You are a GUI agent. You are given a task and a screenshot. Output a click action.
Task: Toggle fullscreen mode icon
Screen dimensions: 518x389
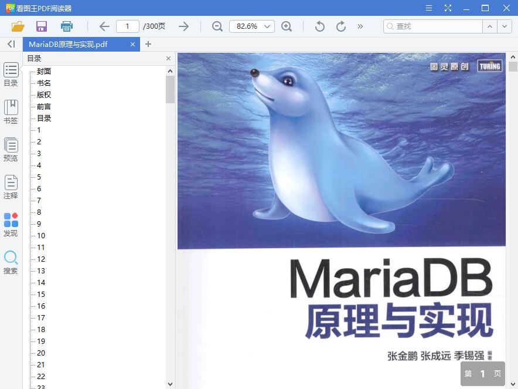click(x=448, y=8)
